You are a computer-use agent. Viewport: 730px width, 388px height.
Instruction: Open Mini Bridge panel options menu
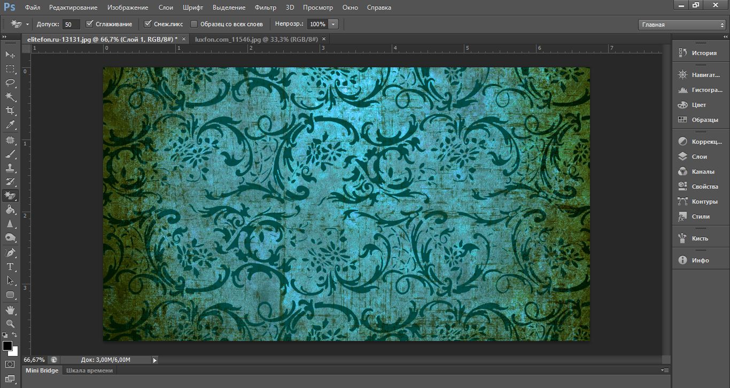665,370
